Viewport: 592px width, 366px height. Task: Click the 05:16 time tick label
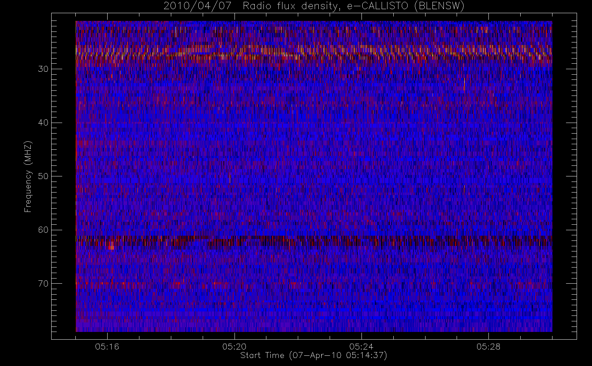(x=107, y=347)
